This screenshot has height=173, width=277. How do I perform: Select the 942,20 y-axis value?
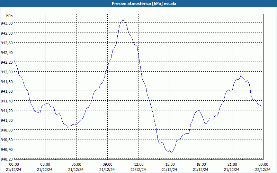click(7, 62)
